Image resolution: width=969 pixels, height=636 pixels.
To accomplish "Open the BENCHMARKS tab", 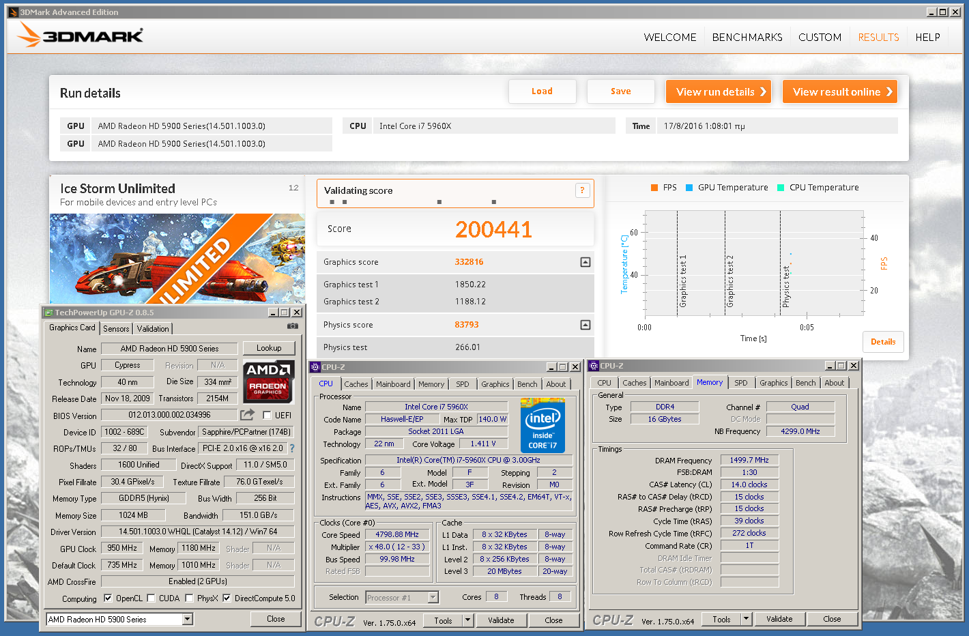I will point(747,38).
